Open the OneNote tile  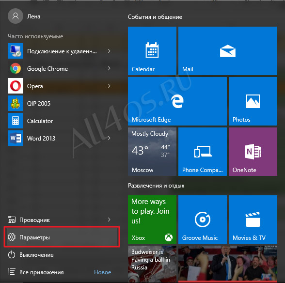[253, 152]
